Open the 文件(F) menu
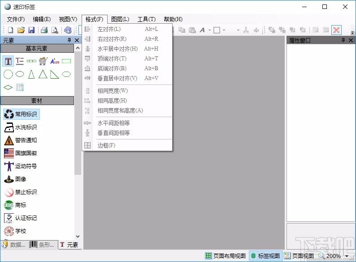This screenshot has width=356, height=262. (x=16, y=20)
